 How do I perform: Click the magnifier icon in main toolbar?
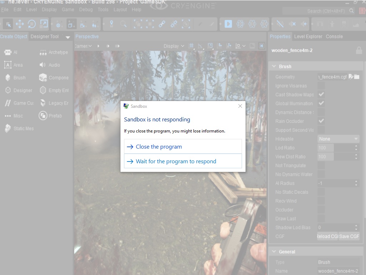123,24
